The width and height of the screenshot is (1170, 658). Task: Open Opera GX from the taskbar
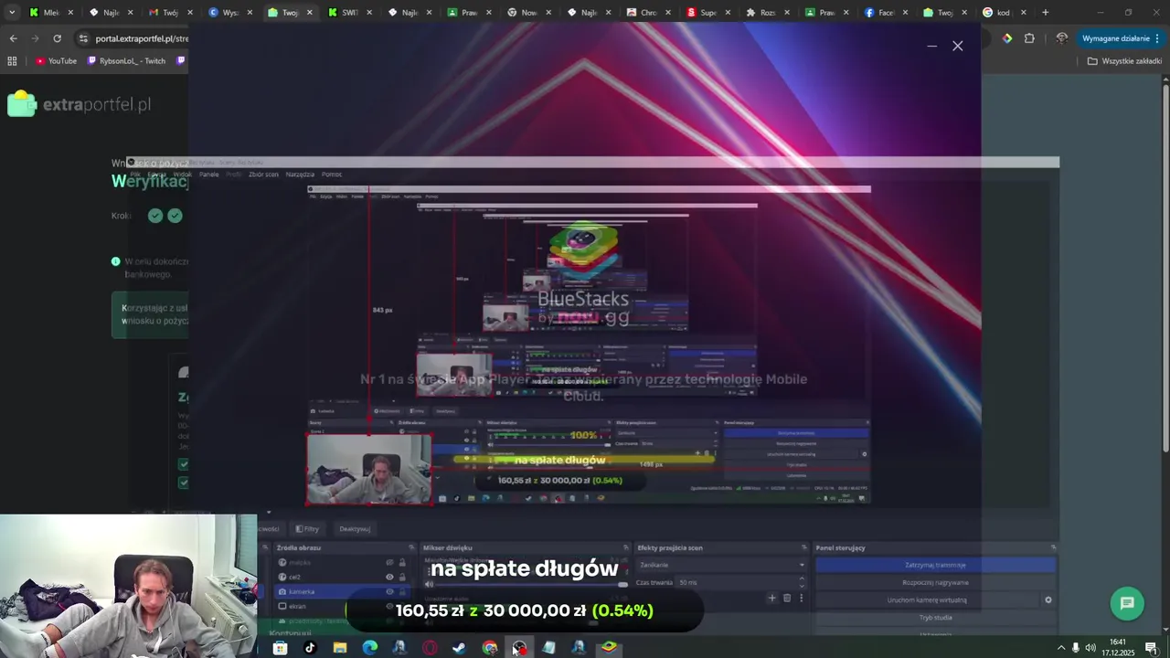click(430, 648)
